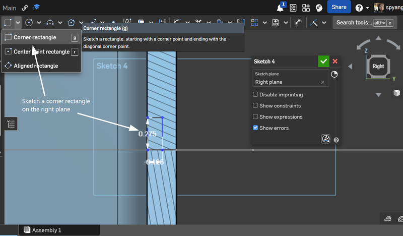Screen dimensions: 403x236
Task: Open the spyang user account menu
Action: (x=388, y=8)
